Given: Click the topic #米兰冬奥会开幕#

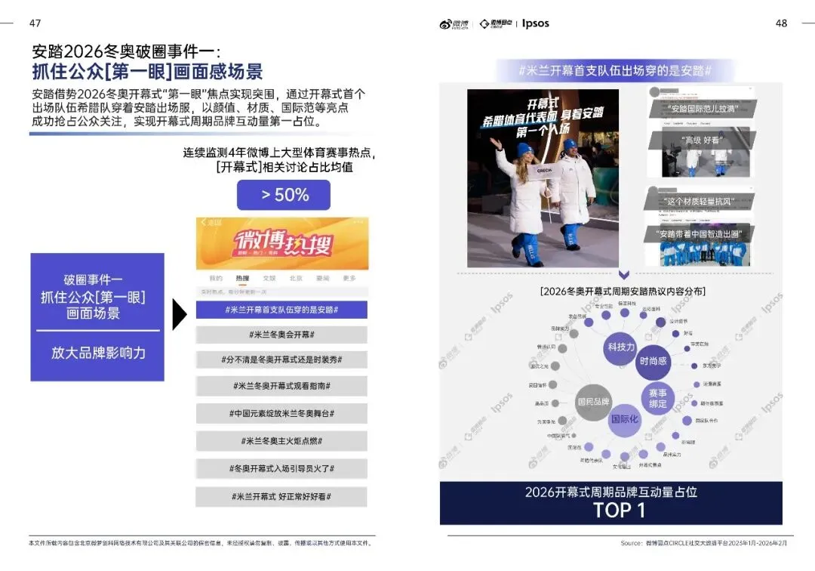Looking at the screenshot, I should pyautogui.click(x=281, y=335).
